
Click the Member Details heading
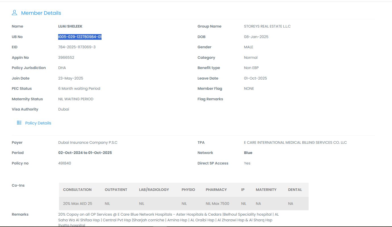41,13
